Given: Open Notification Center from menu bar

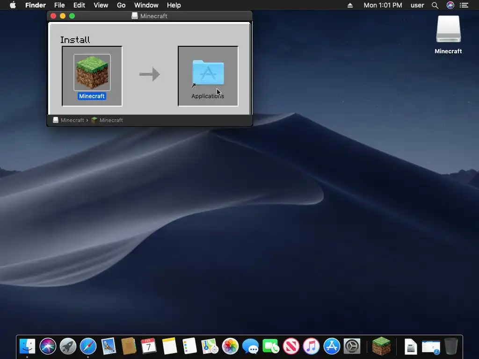Looking at the screenshot, I should click(464, 5).
